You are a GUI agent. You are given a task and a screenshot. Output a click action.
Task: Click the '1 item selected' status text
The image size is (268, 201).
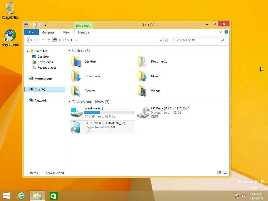pyautogui.click(x=53, y=173)
